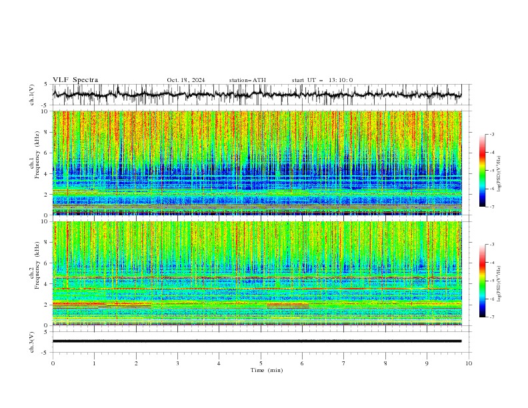
Task: Click the 'ch.1(V)' waveform axis label
Action: point(32,95)
